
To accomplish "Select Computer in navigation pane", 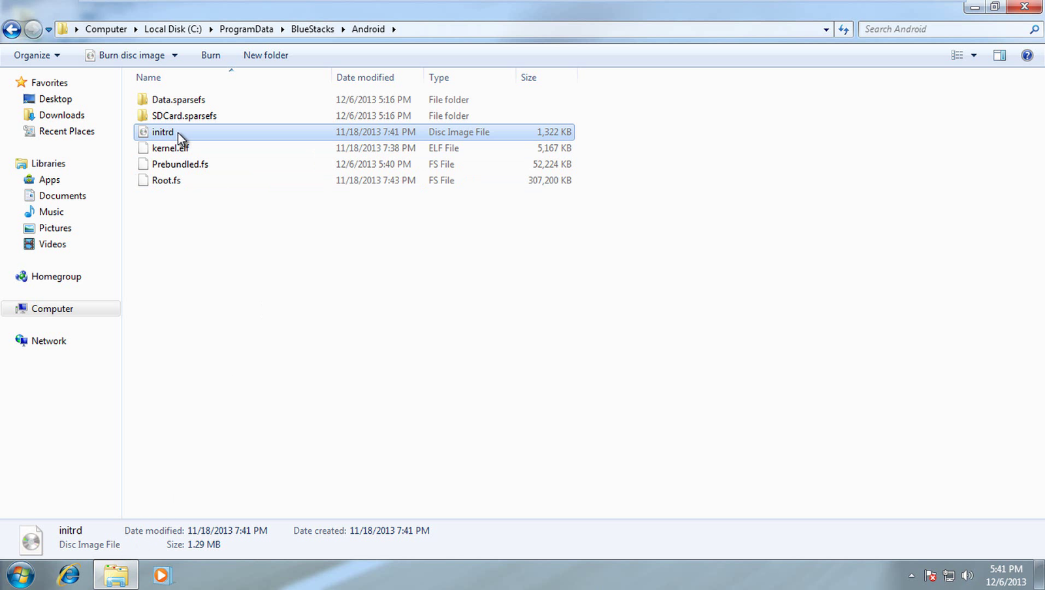I will click(61, 309).
